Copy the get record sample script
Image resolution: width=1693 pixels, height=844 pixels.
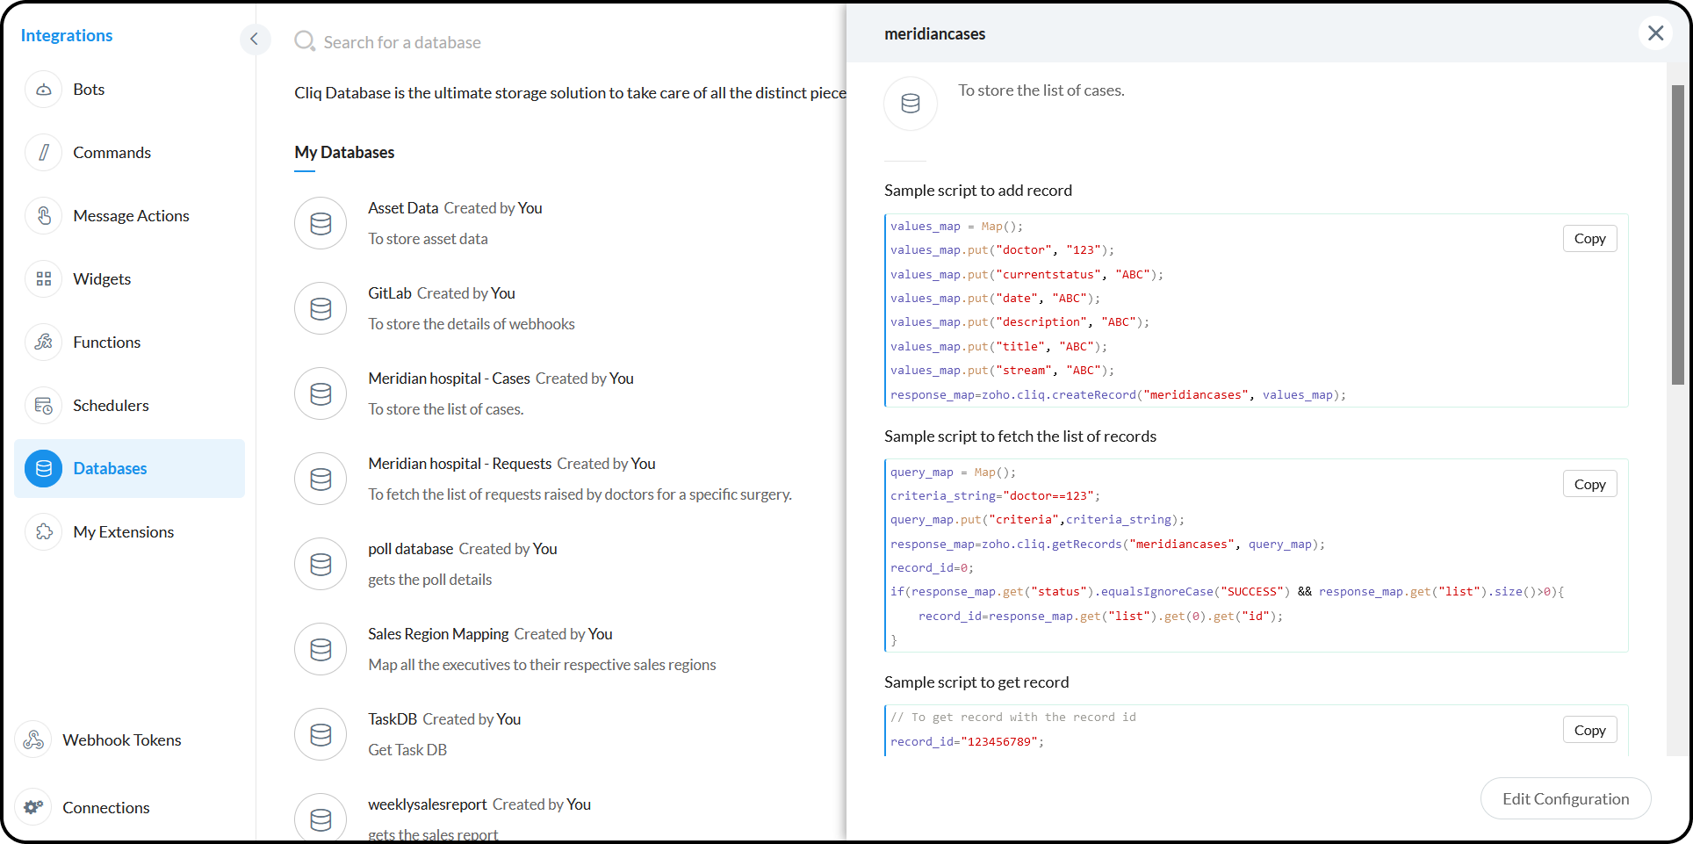click(x=1589, y=731)
